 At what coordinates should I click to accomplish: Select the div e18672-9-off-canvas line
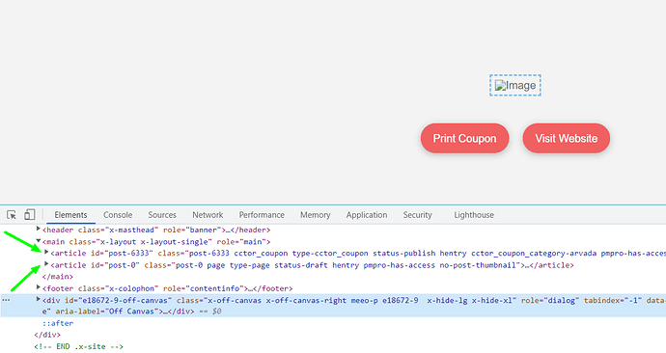pyautogui.click(x=333, y=306)
